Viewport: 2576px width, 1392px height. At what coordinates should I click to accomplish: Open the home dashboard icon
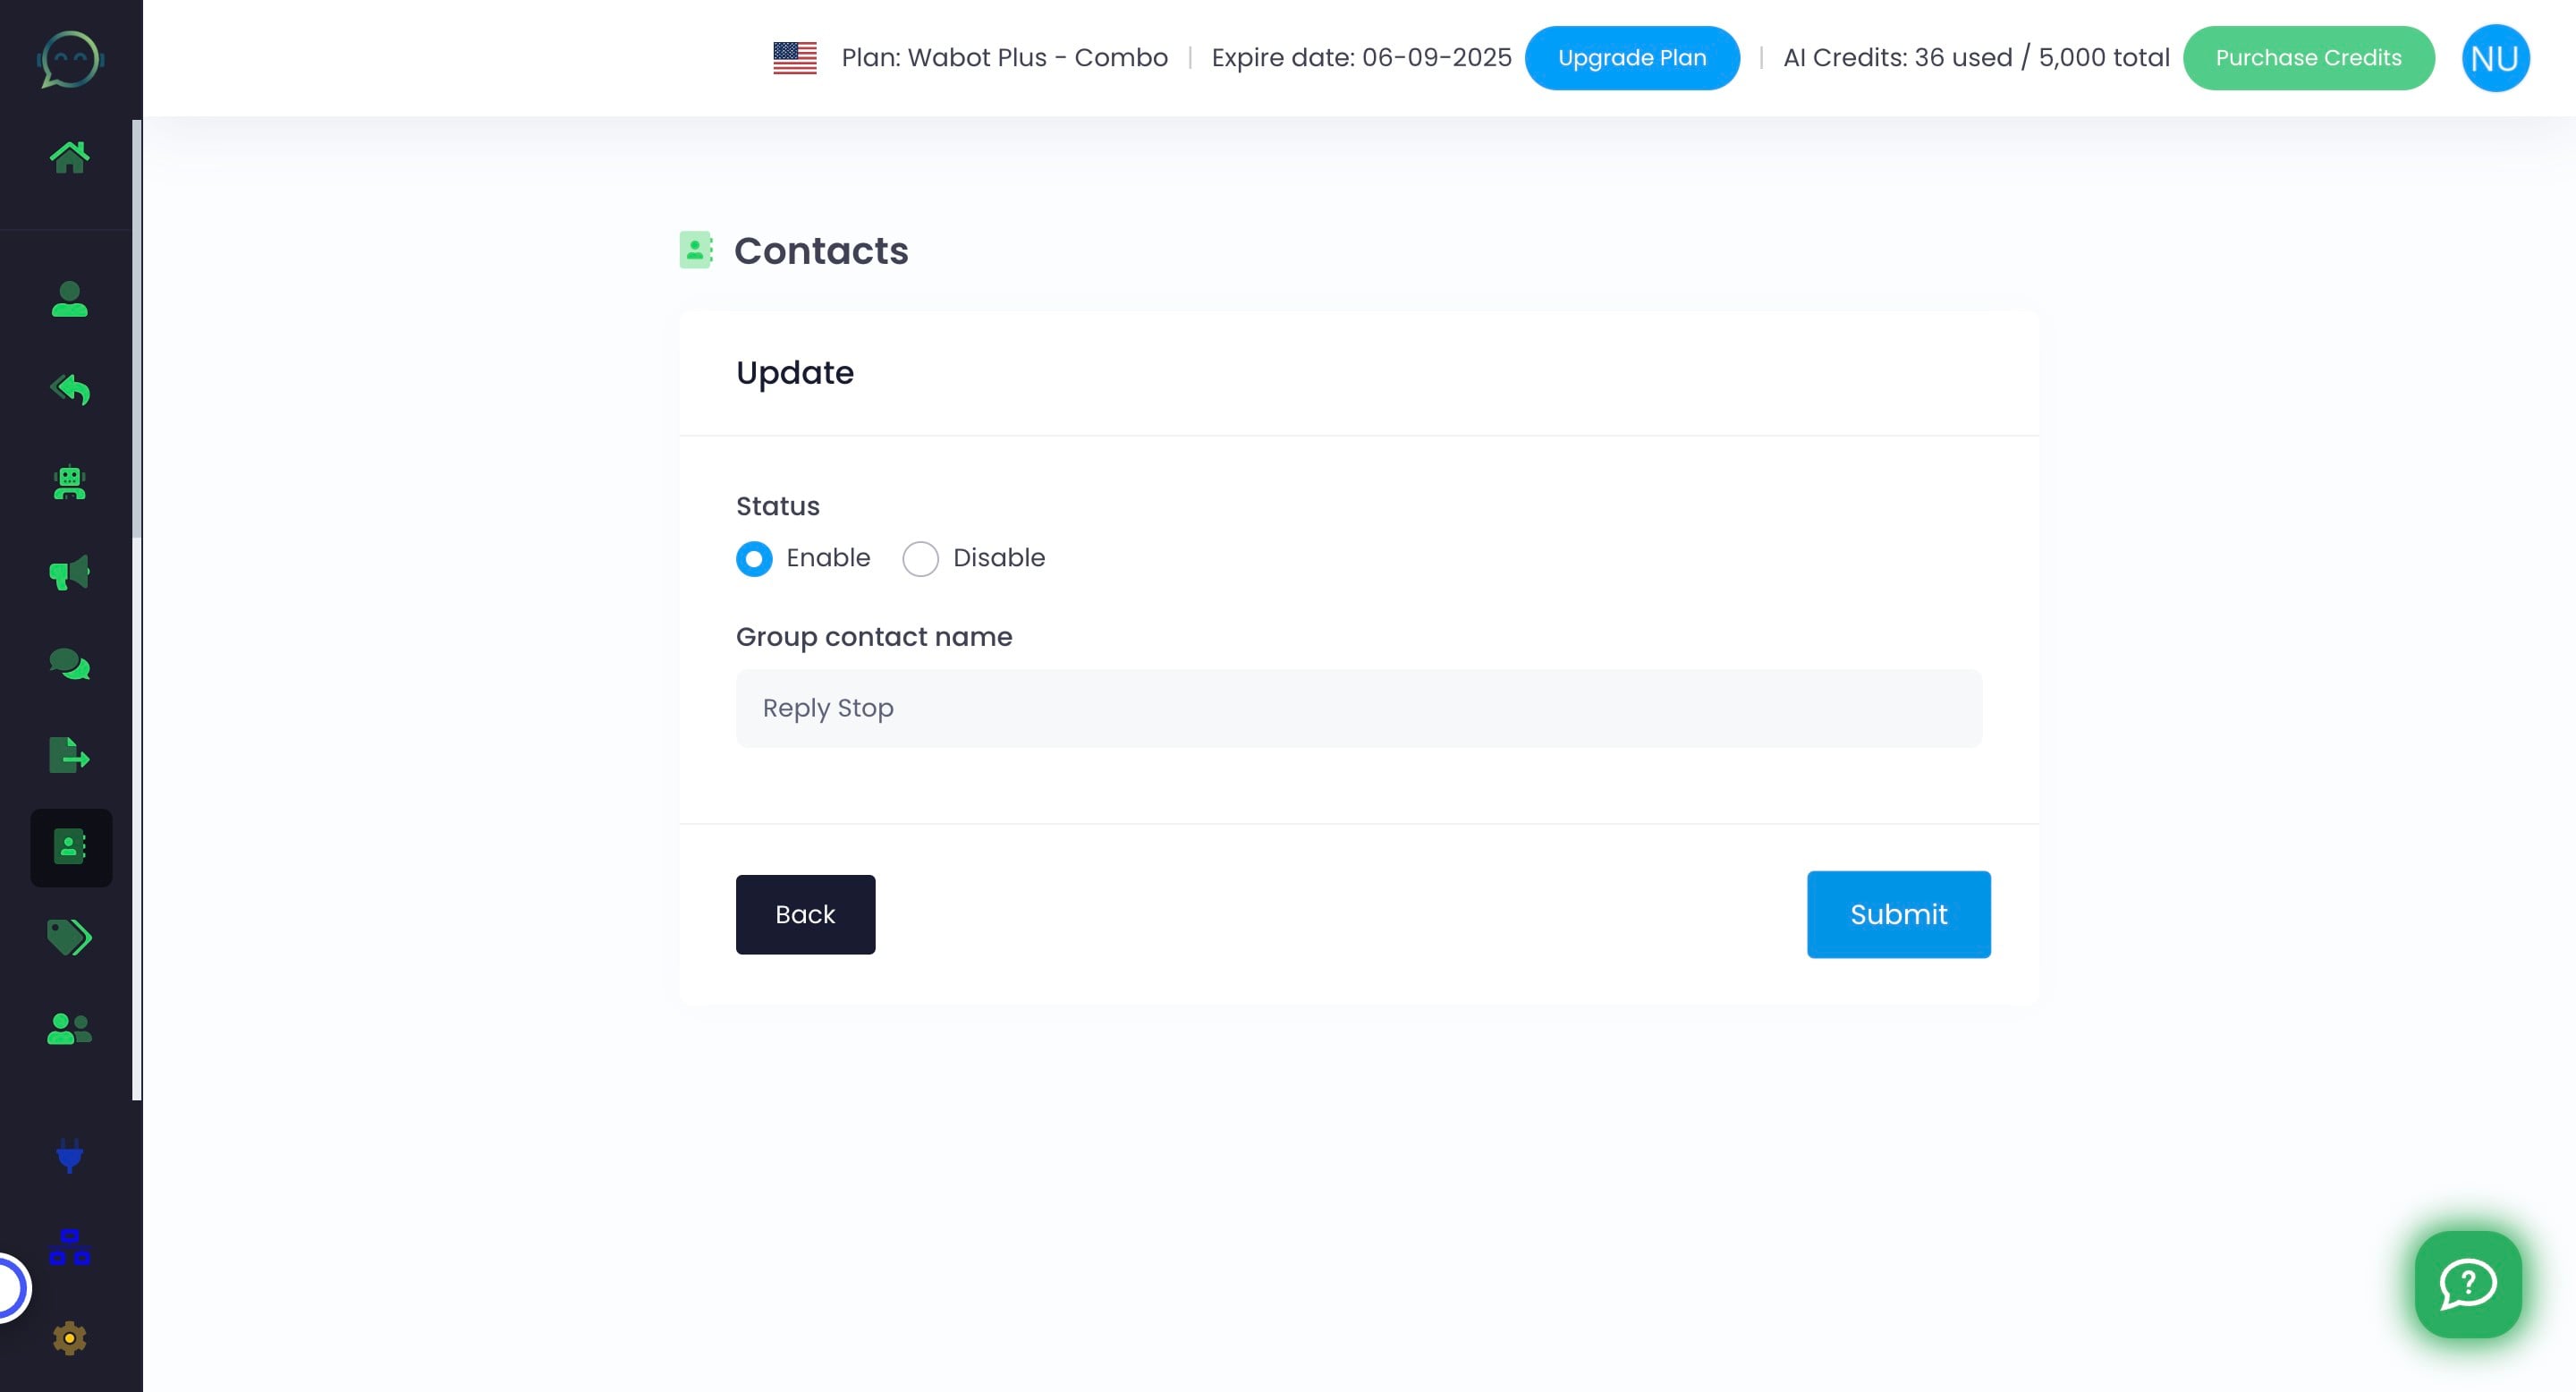[69, 157]
